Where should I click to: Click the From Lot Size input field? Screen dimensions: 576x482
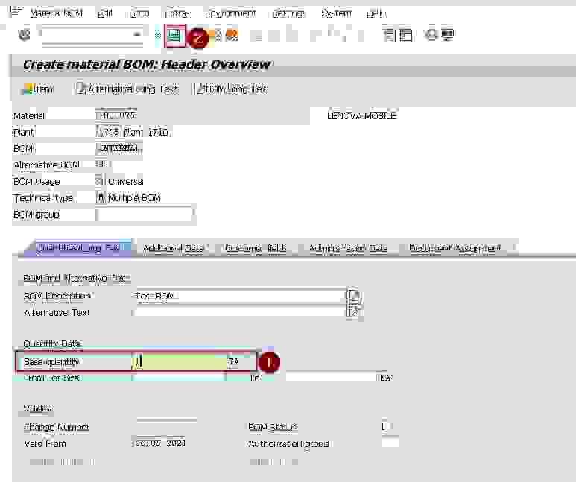pos(179,378)
